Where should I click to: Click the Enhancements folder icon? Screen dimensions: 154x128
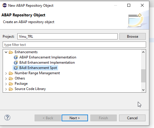coord(11,52)
